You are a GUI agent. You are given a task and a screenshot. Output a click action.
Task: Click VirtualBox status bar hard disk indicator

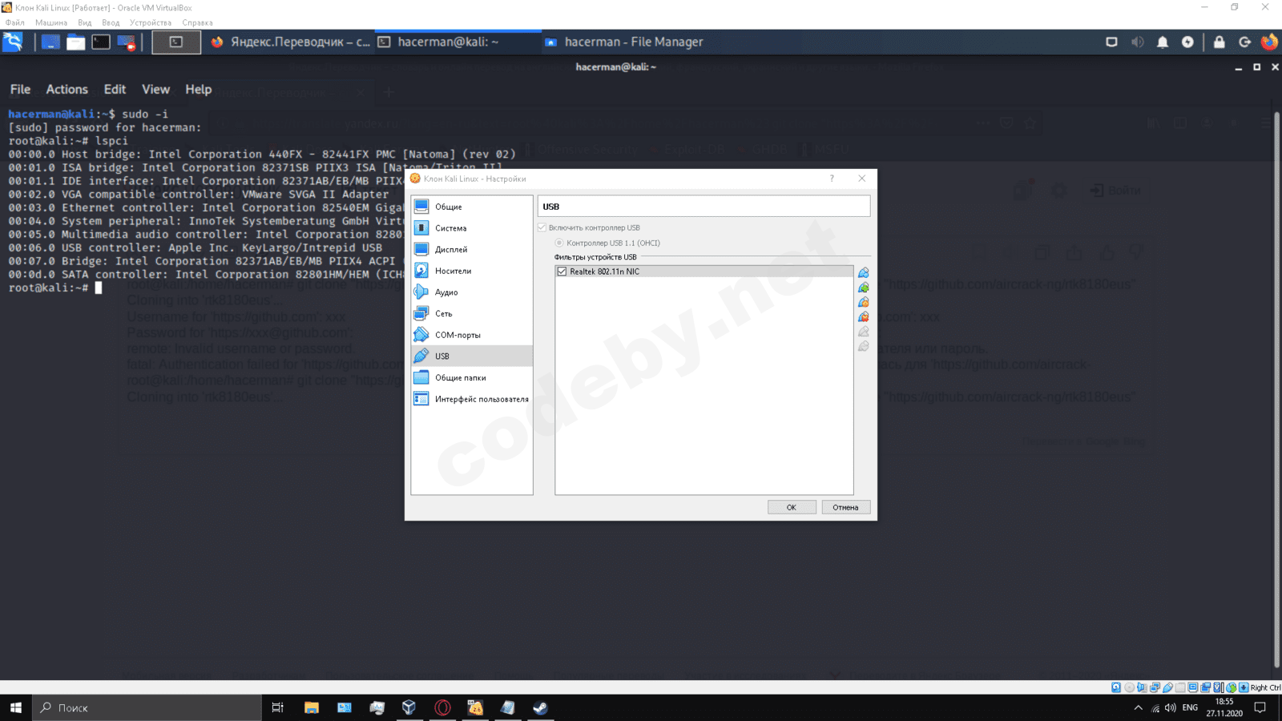(x=1116, y=687)
